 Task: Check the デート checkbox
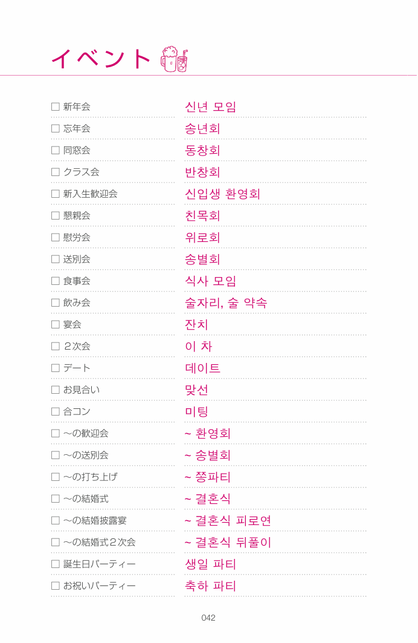55,368
